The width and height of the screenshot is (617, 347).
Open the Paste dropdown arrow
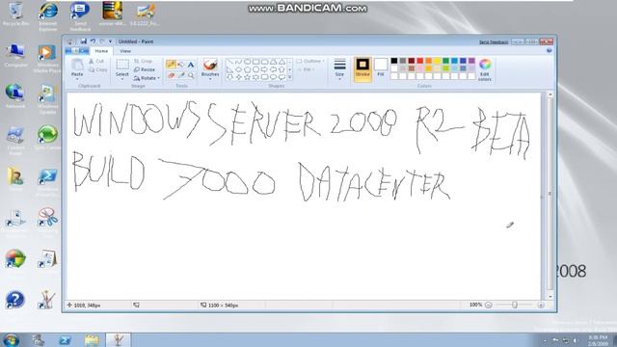(77, 79)
